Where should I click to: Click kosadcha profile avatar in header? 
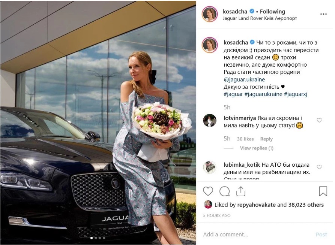[x=210, y=14]
